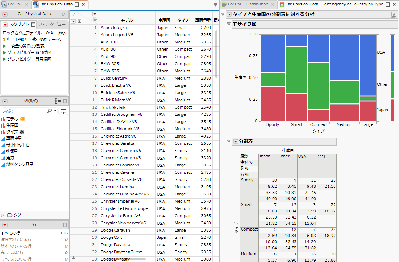Click the column list settings icon
Screen dimensions: 399x262
(57, 101)
